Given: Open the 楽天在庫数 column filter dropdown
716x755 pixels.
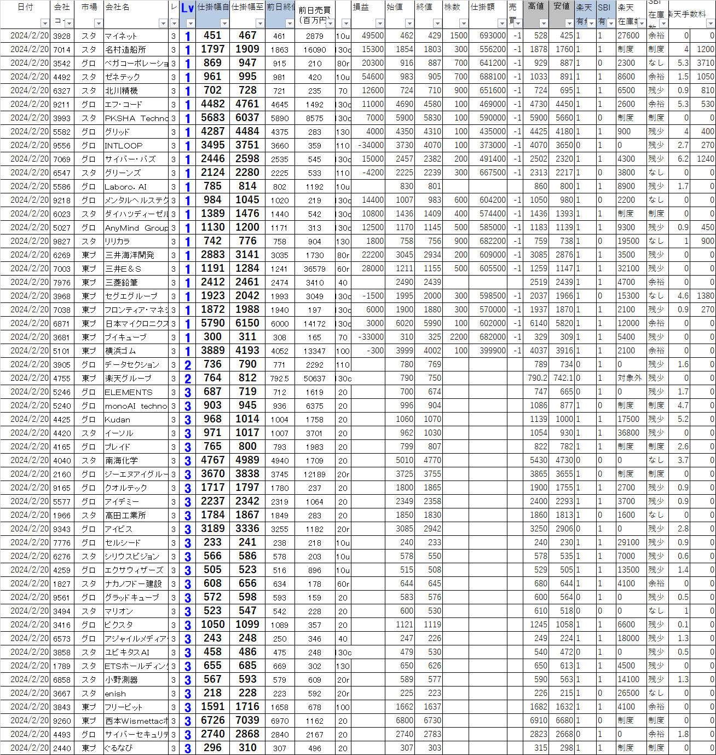Looking at the screenshot, I should tap(642, 23).
